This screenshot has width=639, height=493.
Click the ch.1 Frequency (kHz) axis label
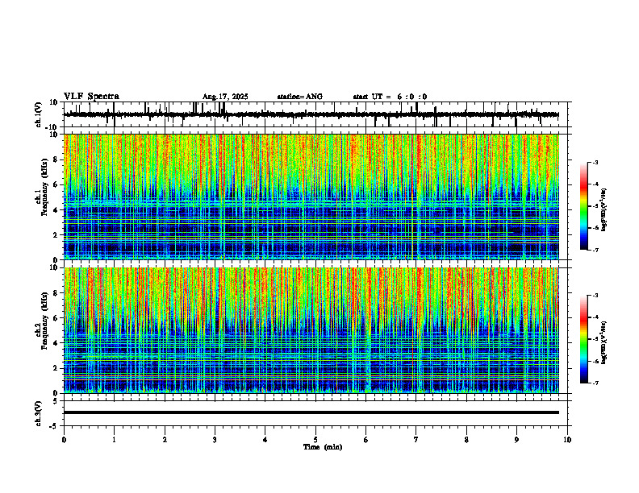click(x=41, y=187)
